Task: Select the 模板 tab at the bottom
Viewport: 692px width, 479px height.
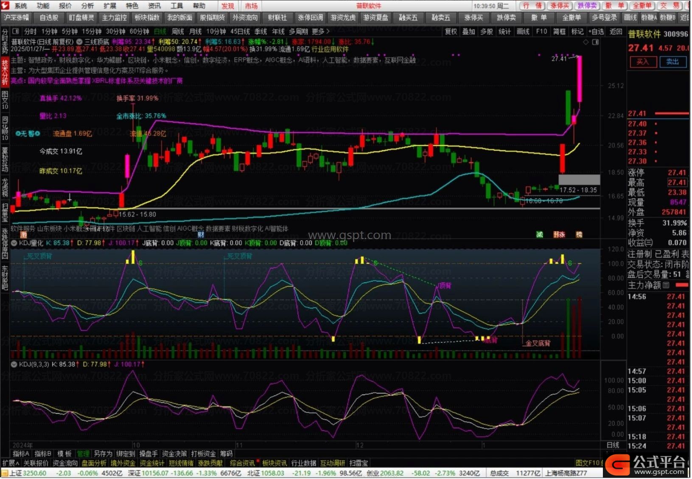Action: coord(64,454)
